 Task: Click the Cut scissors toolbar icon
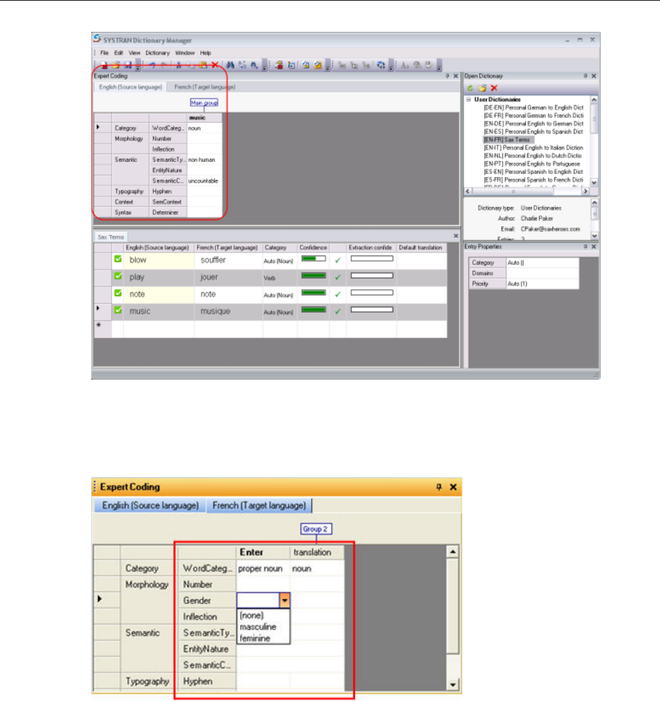point(178,65)
